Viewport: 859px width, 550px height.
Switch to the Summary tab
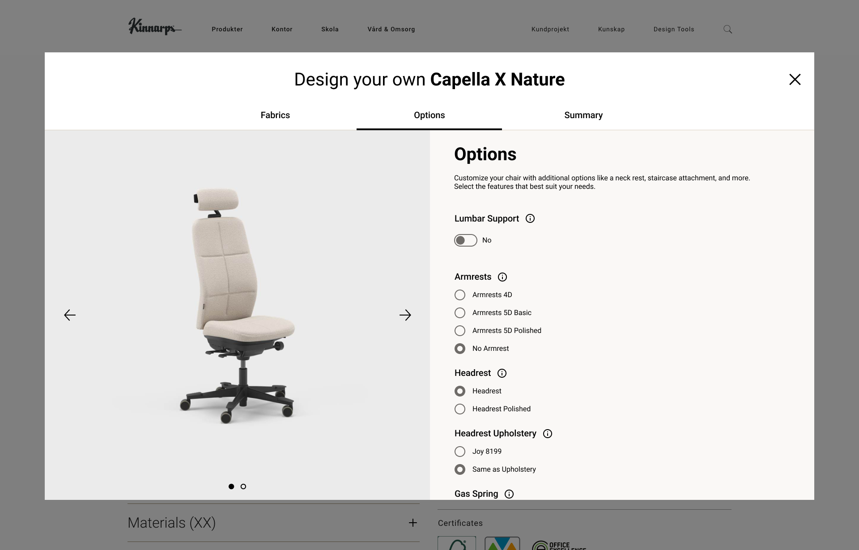pyautogui.click(x=583, y=115)
